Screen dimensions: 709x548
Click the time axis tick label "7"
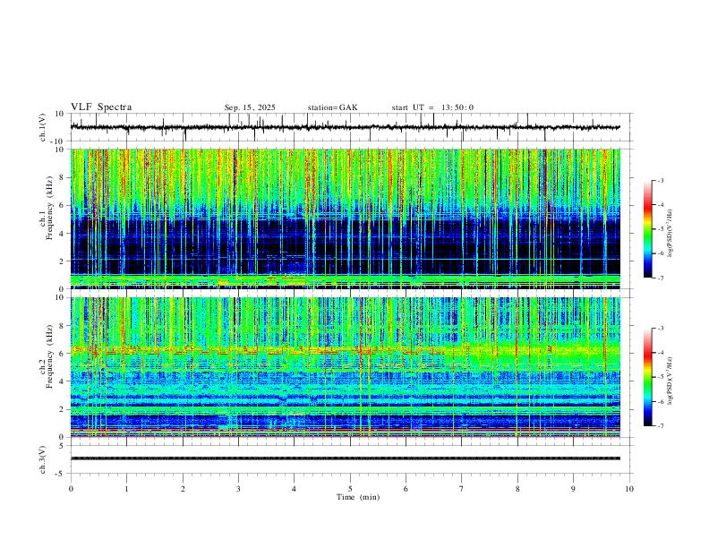[462, 489]
